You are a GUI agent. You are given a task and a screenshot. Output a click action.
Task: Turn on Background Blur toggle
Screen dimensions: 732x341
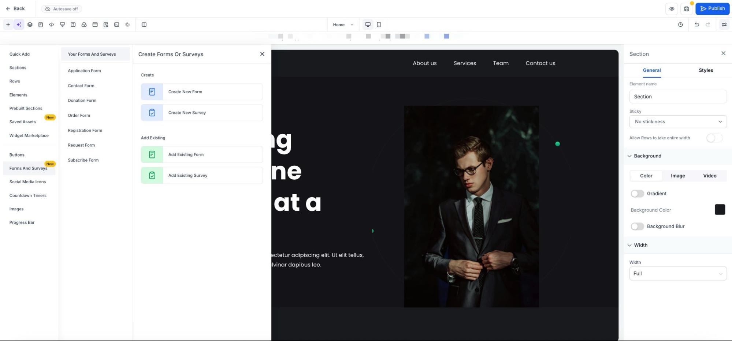[637, 226]
